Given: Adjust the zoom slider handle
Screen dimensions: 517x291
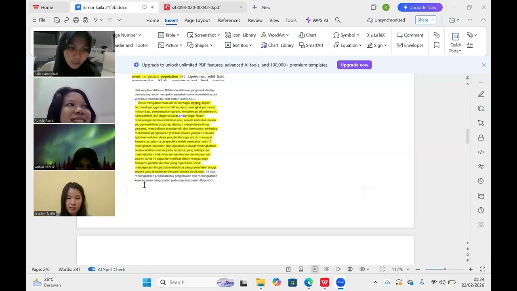Looking at the screenshot, I should click(x=445, y=269).
